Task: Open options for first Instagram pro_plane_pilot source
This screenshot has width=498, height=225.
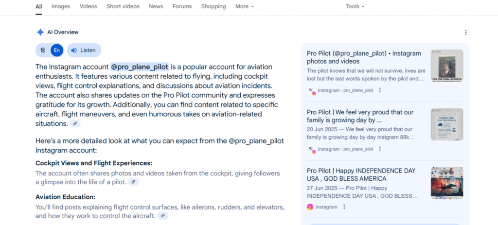Action: (380, 90)
